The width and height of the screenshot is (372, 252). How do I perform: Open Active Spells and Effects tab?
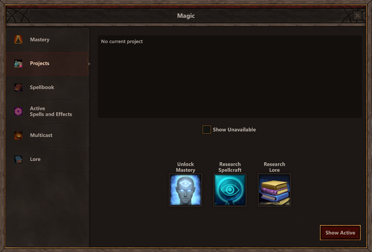tap(47, 111)
